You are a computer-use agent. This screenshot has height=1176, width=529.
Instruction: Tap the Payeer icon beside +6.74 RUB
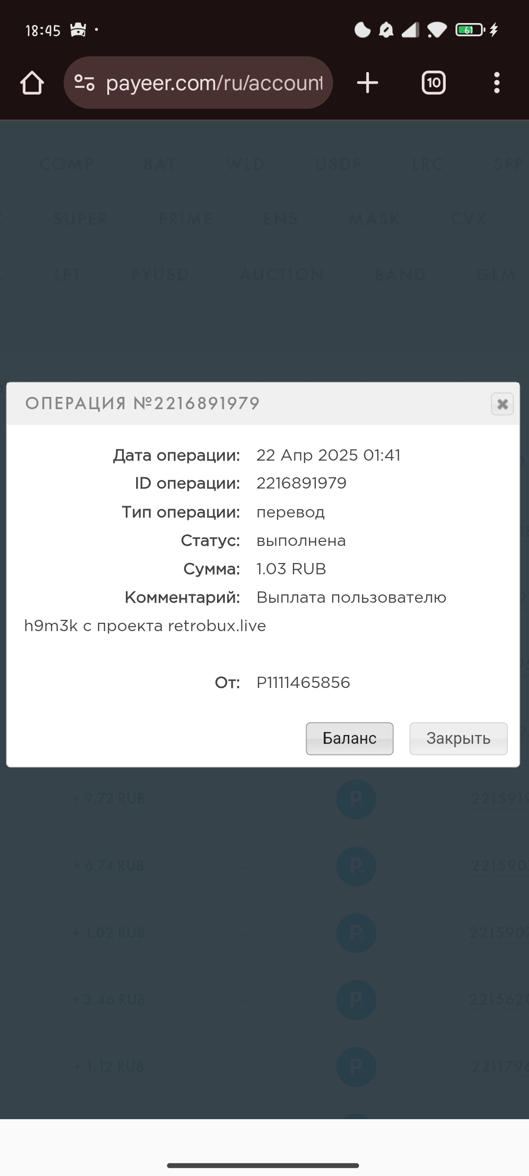pyautogui.click(x=356, y=866)
